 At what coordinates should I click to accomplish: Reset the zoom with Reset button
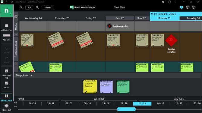click(x=48, y=7)
